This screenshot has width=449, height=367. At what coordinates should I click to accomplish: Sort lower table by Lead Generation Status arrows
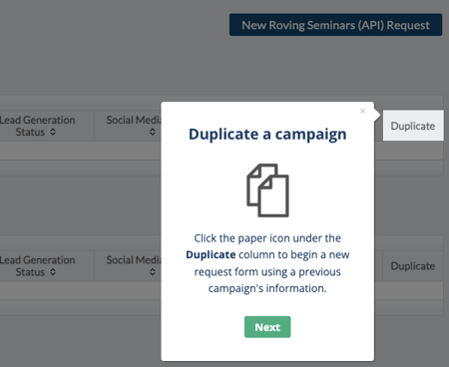(53, 272)
